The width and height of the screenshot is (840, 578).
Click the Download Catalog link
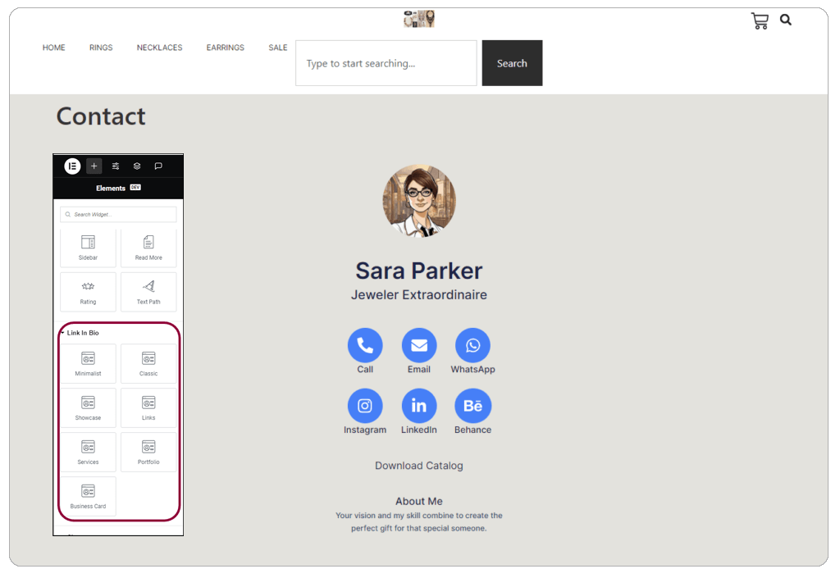point(419,466)
